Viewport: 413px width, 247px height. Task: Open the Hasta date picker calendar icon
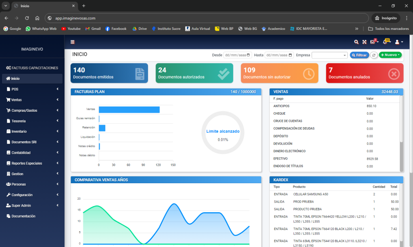click(x=290, y=55)
